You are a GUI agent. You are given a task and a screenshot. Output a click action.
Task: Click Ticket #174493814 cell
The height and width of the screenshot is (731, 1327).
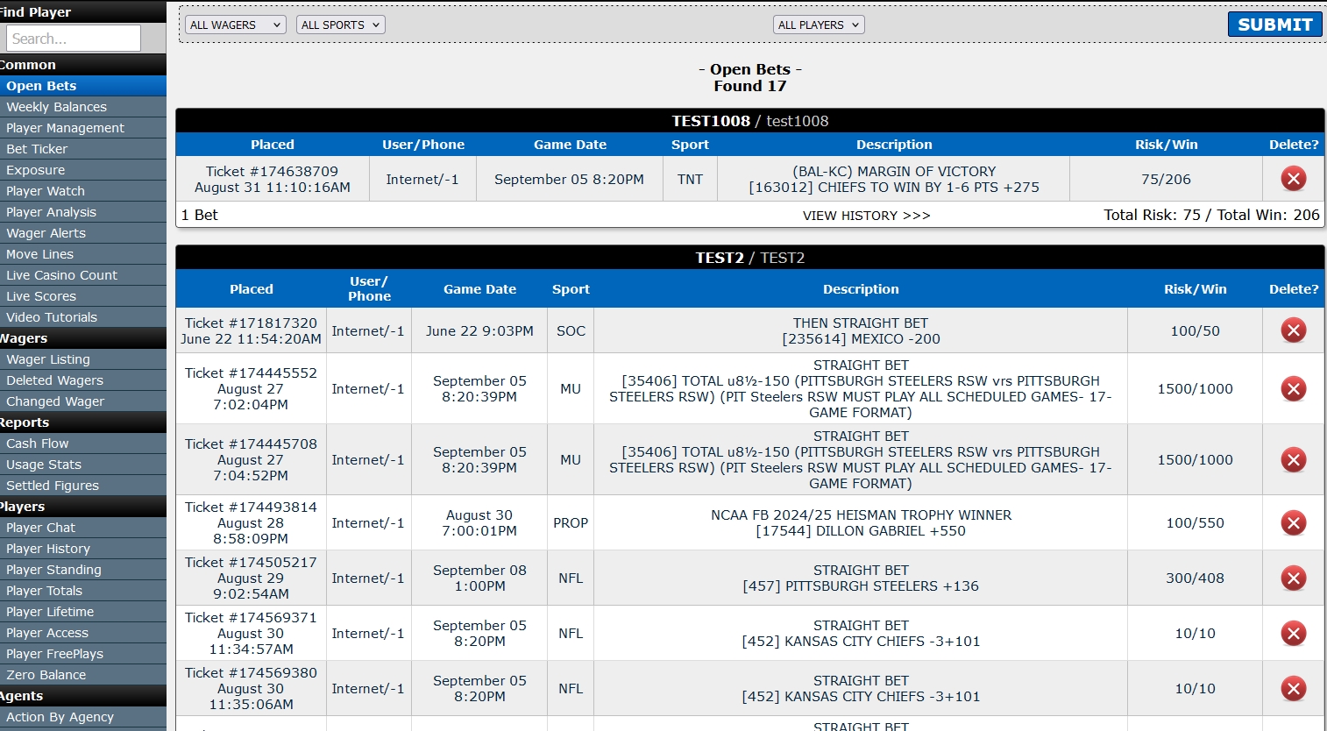coord(252,523)
